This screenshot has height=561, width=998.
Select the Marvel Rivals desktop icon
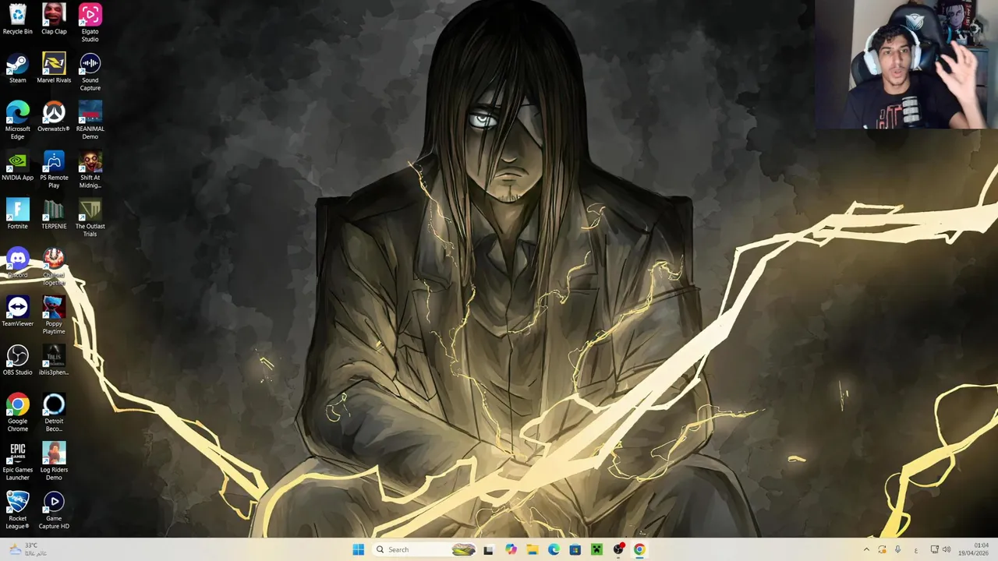54,68
